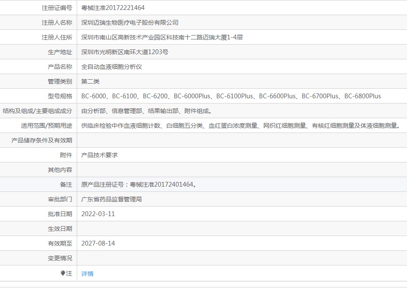
Task: Select the company name 深圳迈瑞生物医疗电子股份有限公司
Action: pyautogui.click(x=130, y=23)
